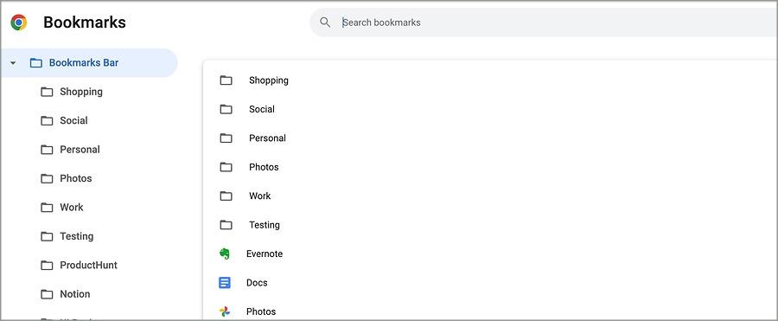Click the Bookmarks page title
This screenshot has width=778, height=321.
pyautogui.click(x=85, y=22)
